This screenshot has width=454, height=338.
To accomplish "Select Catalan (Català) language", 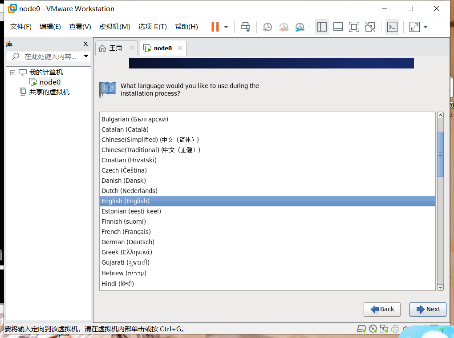I will point(267,129).
